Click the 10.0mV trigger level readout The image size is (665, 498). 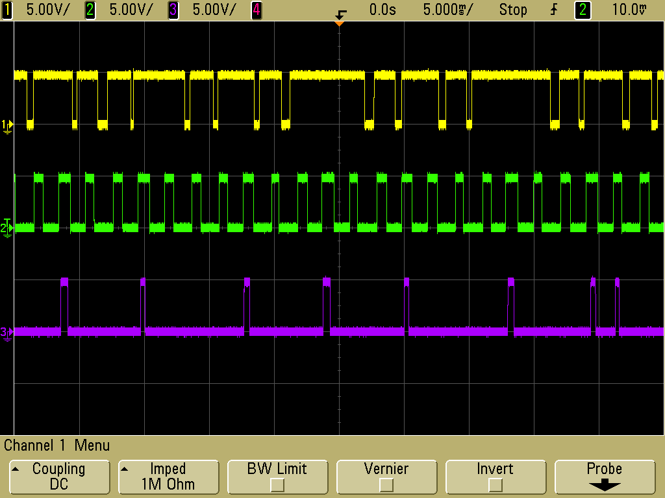[x=629, y=10]
